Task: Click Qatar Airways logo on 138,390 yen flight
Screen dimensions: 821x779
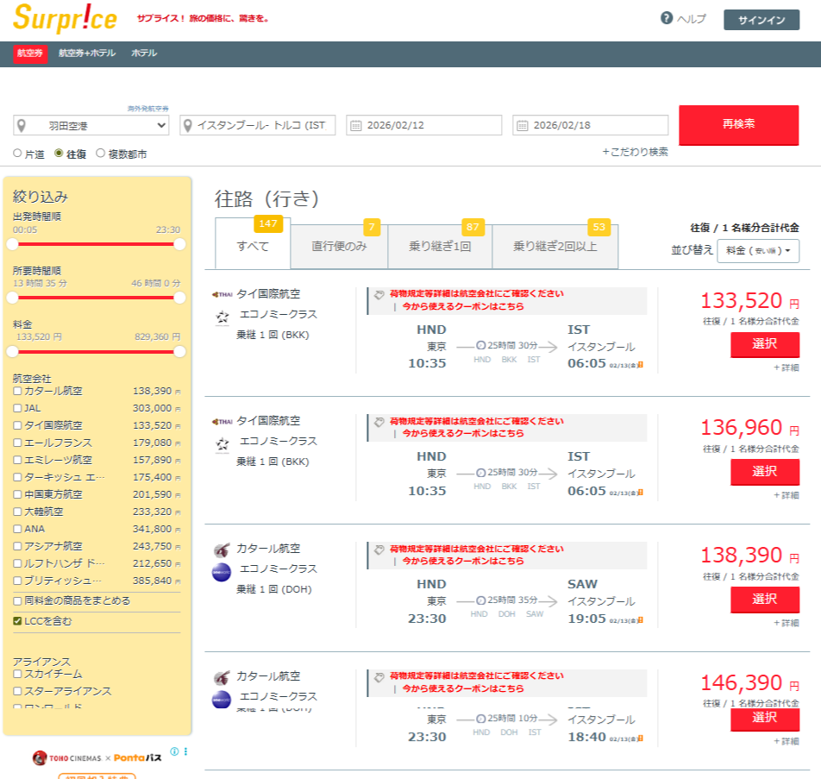Action: [x=222, y=550]
